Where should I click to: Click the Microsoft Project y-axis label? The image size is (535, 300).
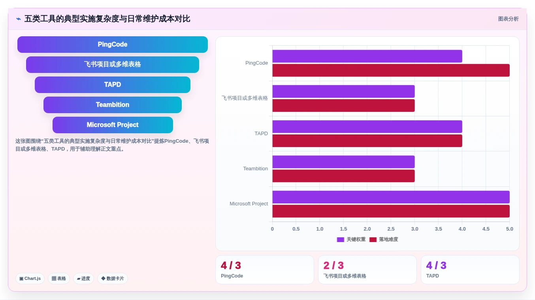(249, 204)
